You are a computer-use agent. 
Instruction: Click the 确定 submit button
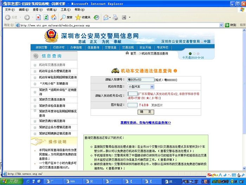(x=145, y=112)
